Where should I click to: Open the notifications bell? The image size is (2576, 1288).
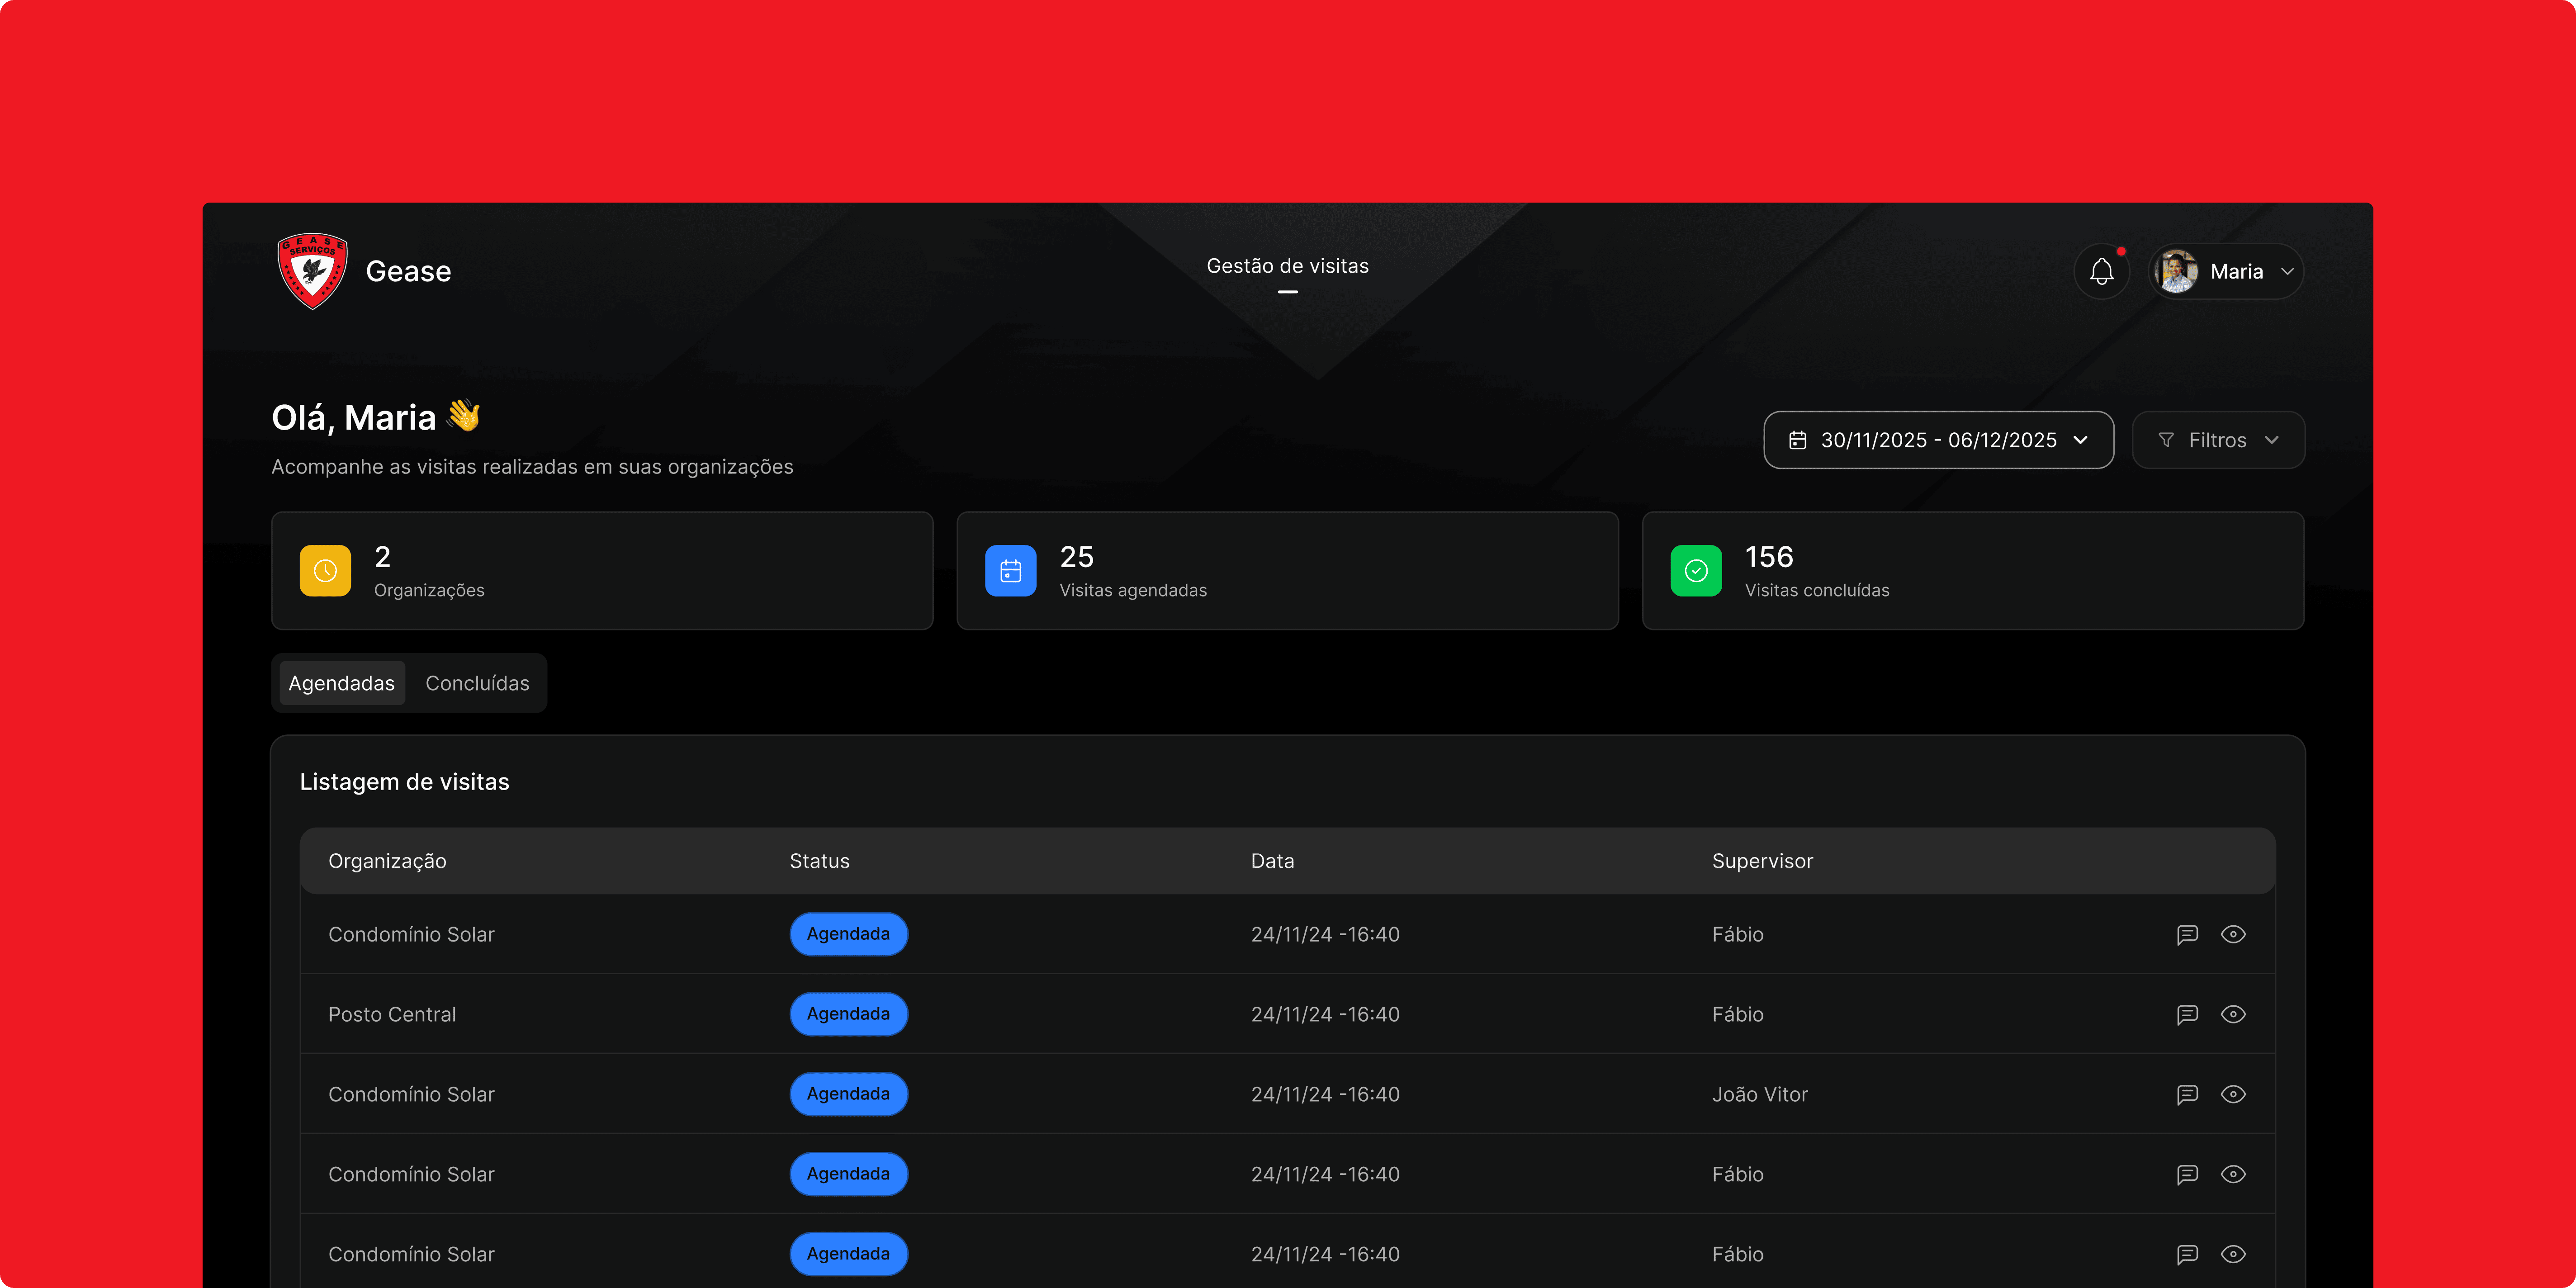pos(2101,271)
